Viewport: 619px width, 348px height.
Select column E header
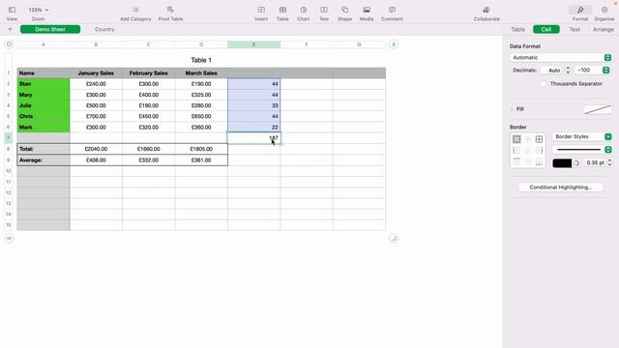253,44
